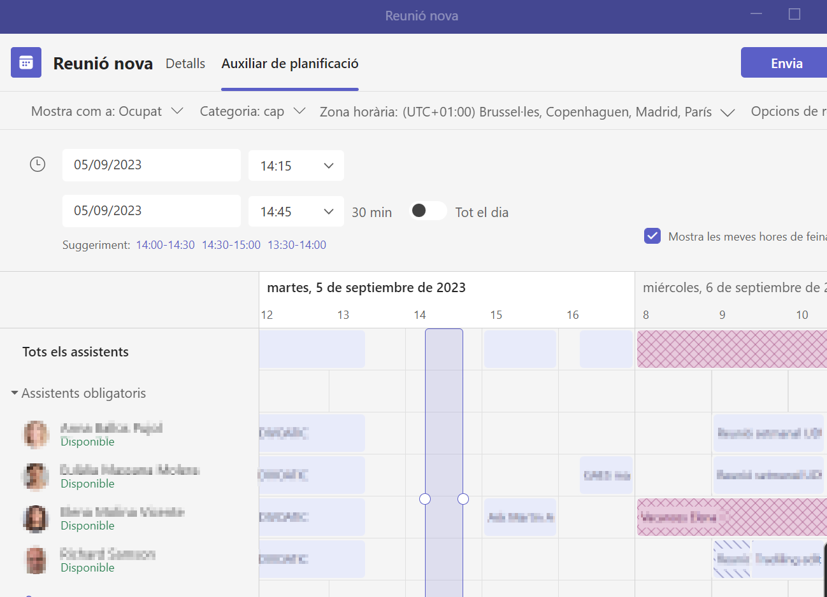This screenshot has height=597, width=827.
Task: Open the 14:15 start time dropdown
Action: click(x=296, y=165)
